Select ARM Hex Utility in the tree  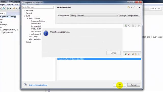[35, 39]
